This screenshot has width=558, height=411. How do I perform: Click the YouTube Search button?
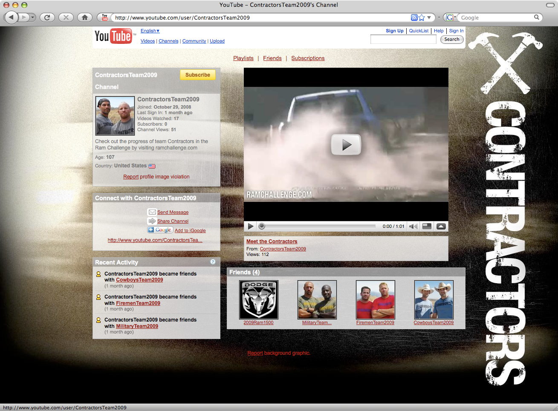pyautogui.click(x=452, y=39)
